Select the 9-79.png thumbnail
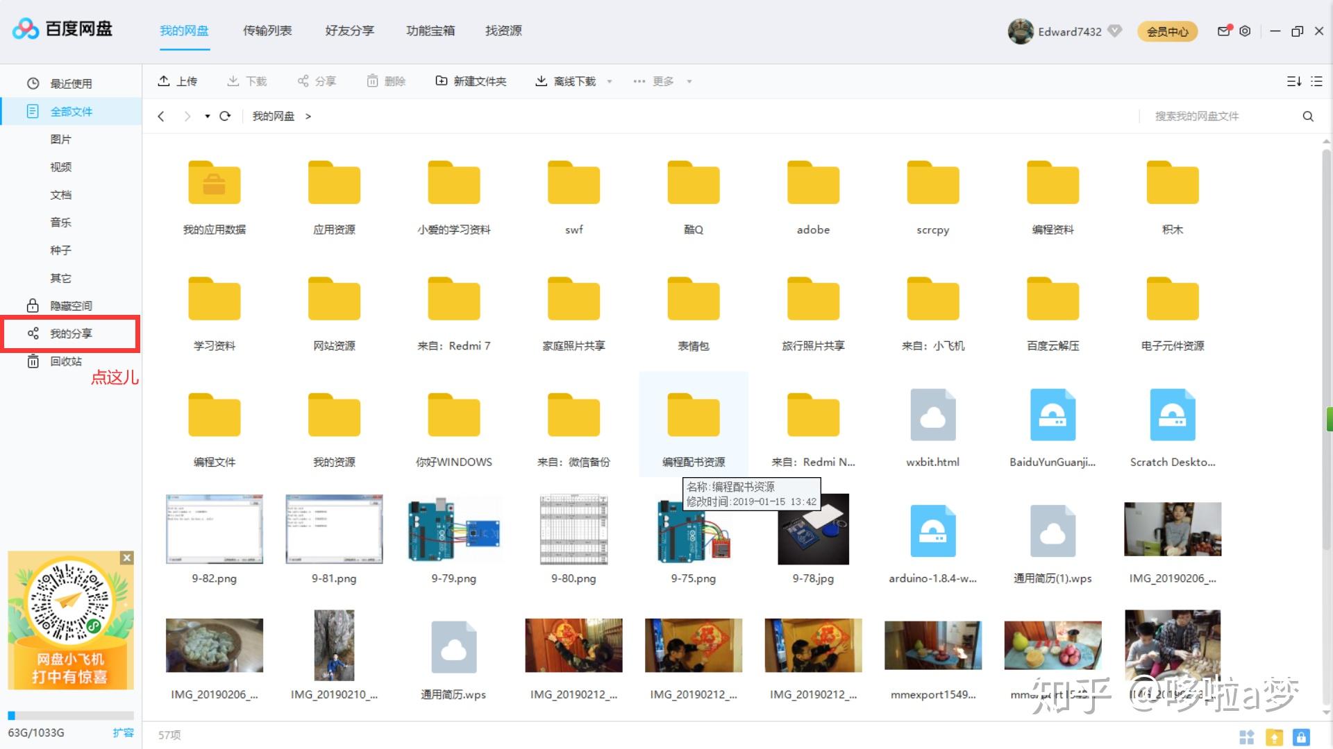Image resolution: width=1333 pixels, height=749 pixels. point(454,529)
